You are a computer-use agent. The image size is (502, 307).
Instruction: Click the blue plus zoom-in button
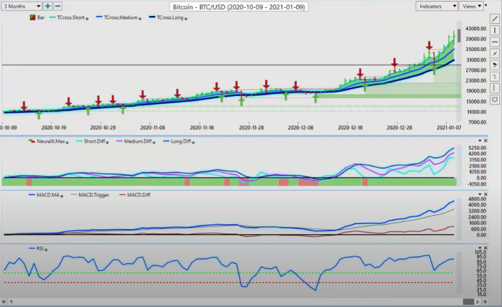pos(48,6)
